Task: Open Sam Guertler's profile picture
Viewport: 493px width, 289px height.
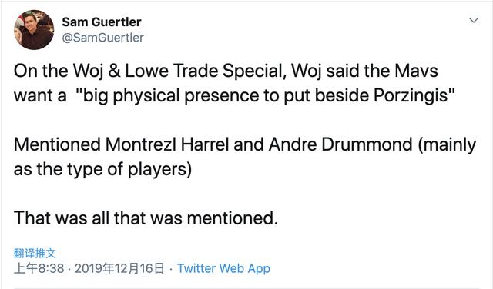Action: (x=34, y=29)
